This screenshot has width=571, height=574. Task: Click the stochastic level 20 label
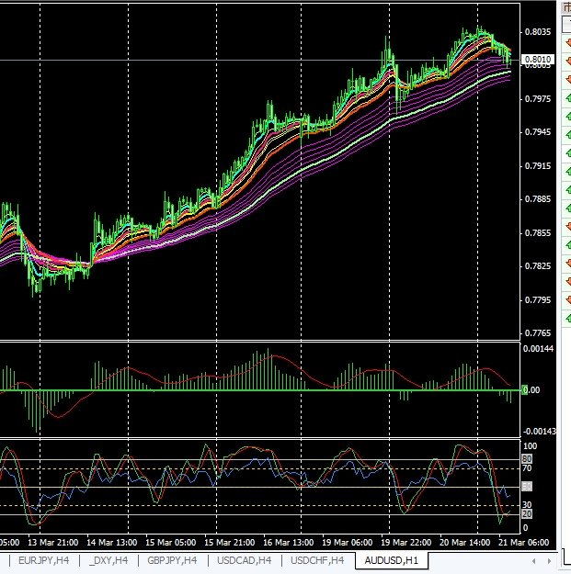coord(527,513)
